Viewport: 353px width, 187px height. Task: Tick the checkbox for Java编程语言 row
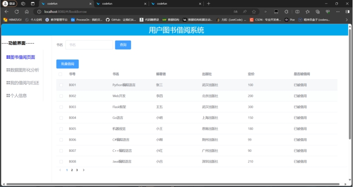click(x=61, y=162)
